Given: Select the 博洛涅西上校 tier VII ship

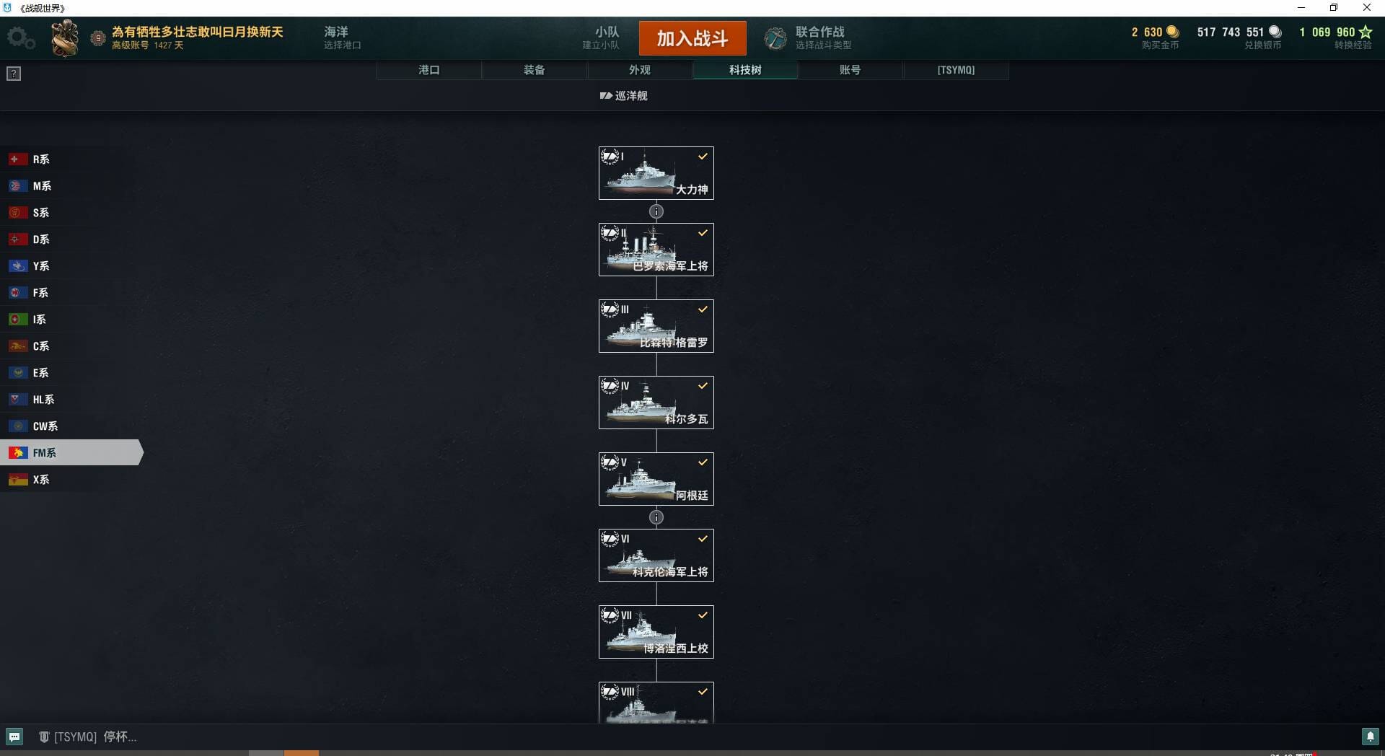Looking at the screenshot, I should (x=656, y=632).
